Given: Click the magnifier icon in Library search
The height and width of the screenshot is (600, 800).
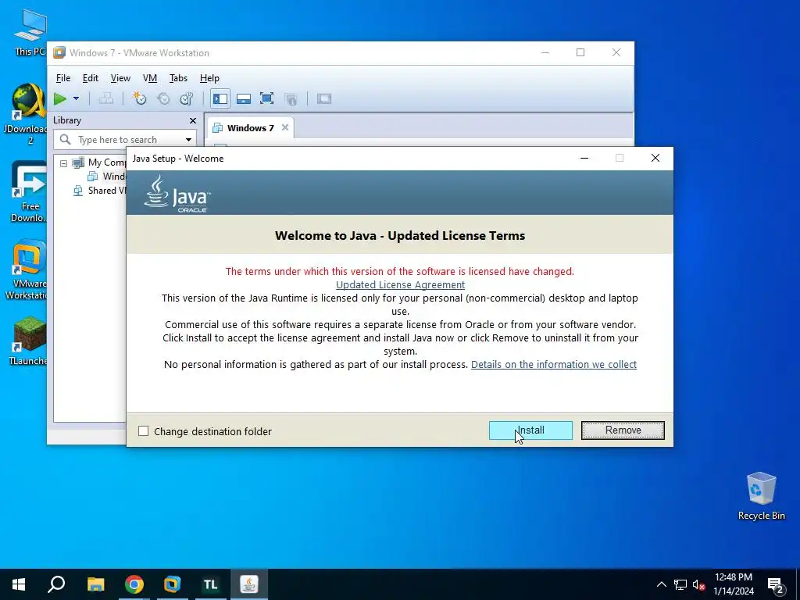Looking at the screenshot, I should point(65,139).
